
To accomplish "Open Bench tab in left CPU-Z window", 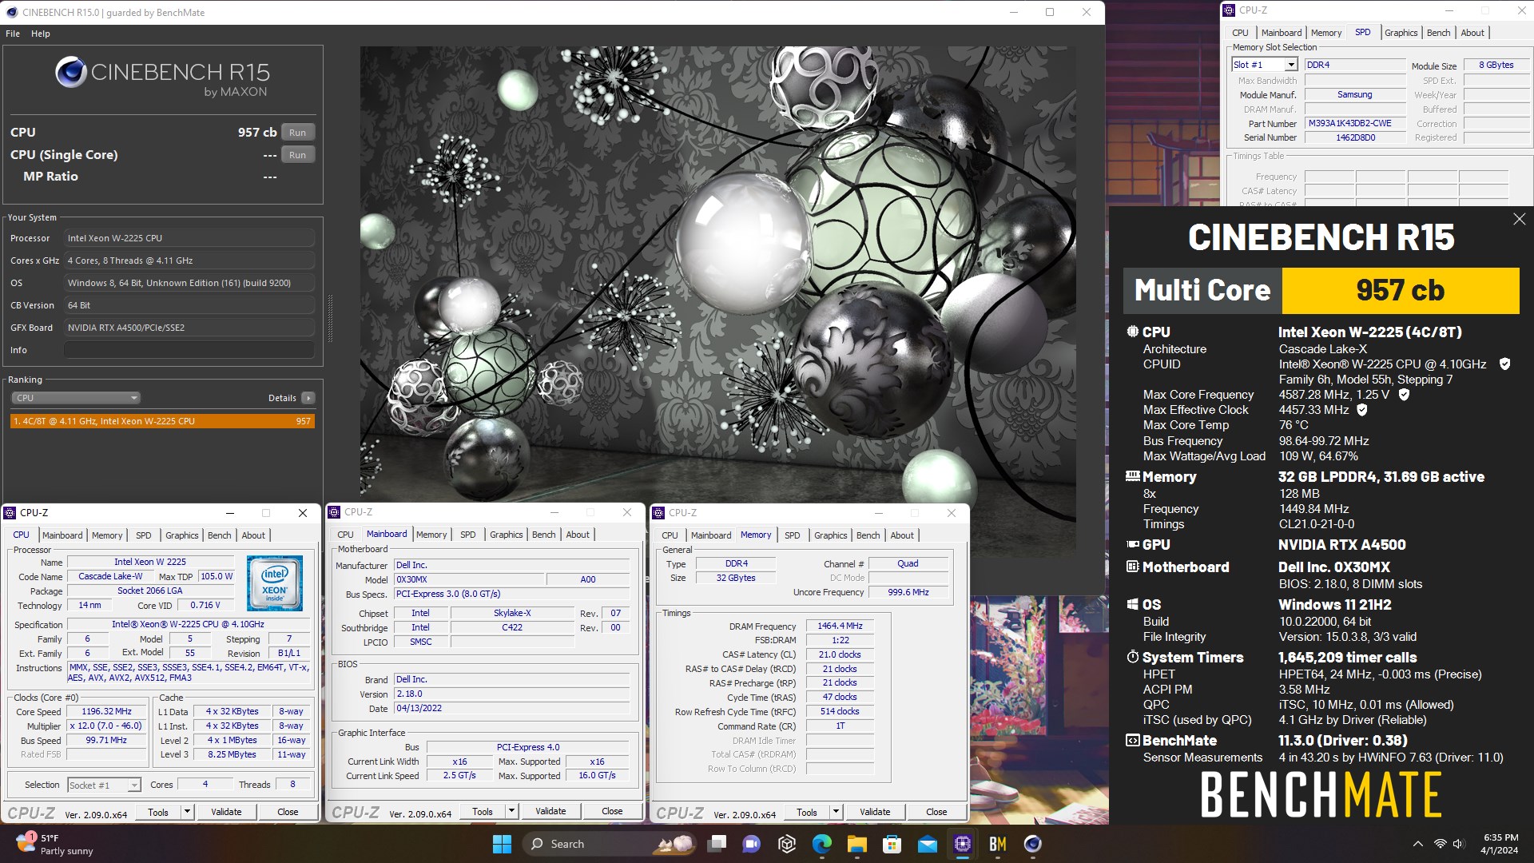I will 219,535.
